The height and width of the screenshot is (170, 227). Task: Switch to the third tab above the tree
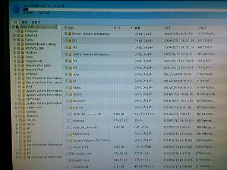[36, 22]
